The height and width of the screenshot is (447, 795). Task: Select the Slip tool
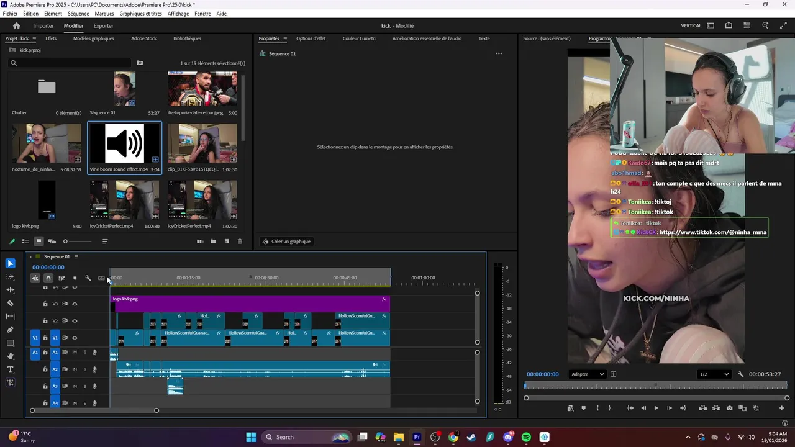[10, 317]
